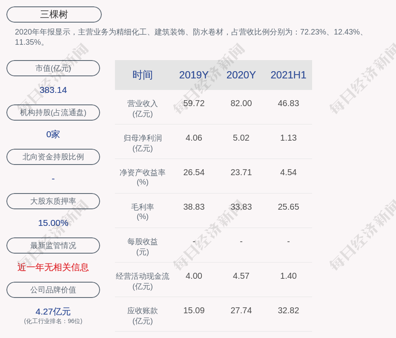Click the 营业收入(亿元) row label

coord(143,108)
